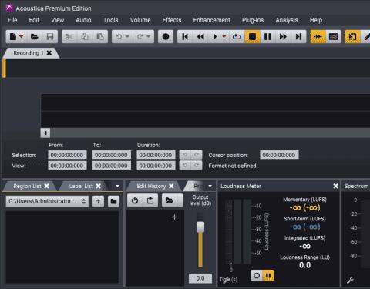Image resolution: width=370 pixels, height=289 pixels.
Task: Click the open chain folder icon
Action: point(170,200)
